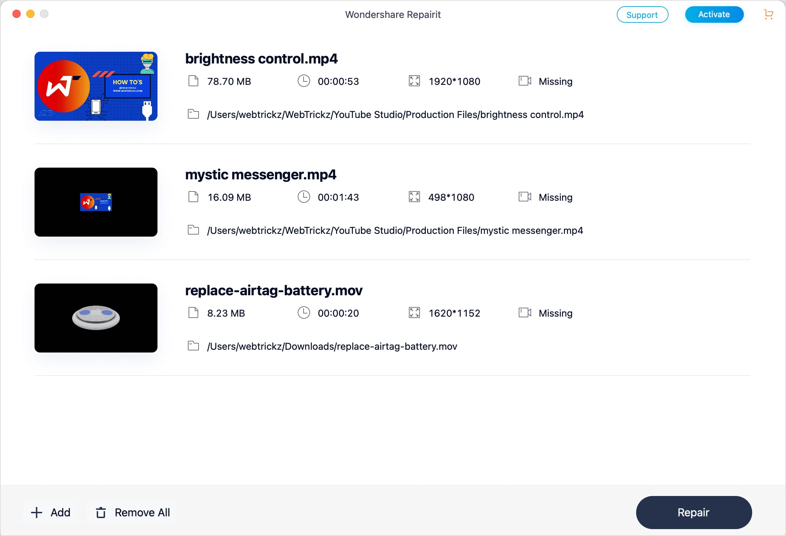
Task: Click the /Users/webtrickz/Downloads file path
Action: [x=332, y=346]
